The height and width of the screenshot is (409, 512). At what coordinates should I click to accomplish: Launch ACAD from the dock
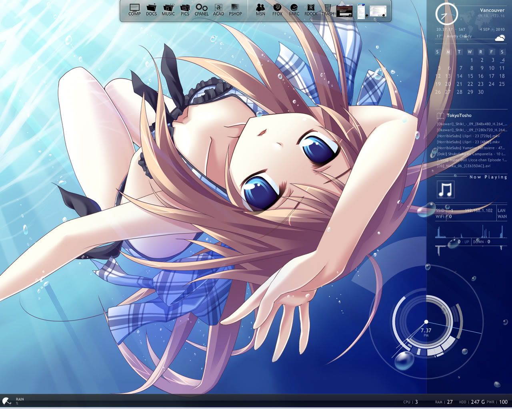click(218, 10)
